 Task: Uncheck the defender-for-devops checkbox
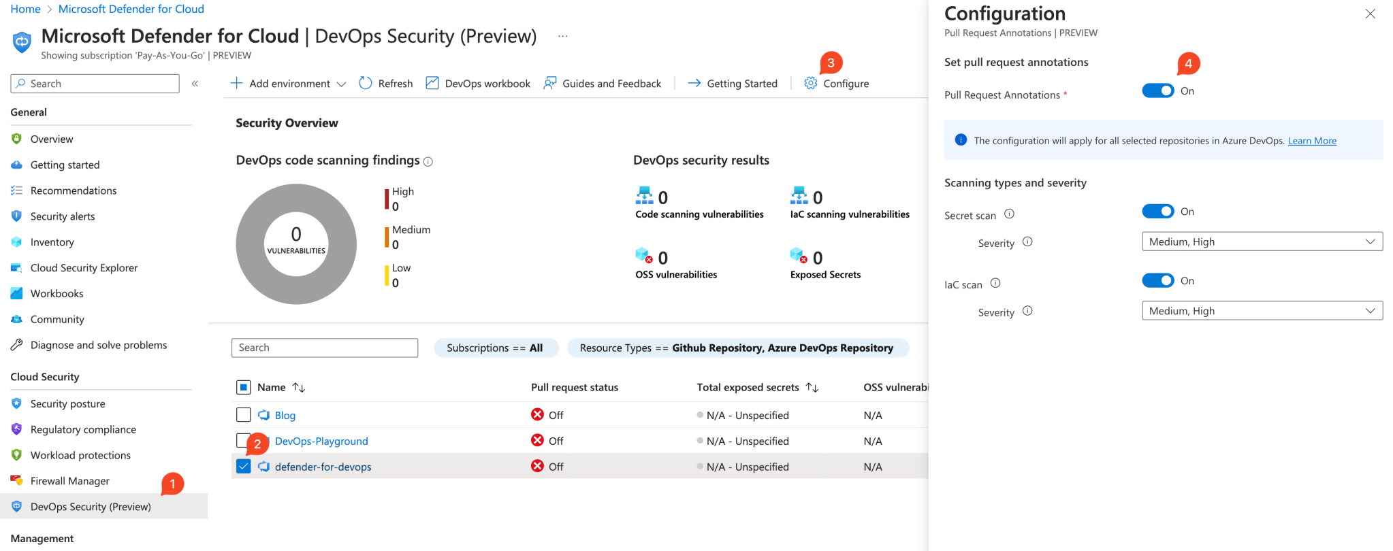(x=244, y=466)
